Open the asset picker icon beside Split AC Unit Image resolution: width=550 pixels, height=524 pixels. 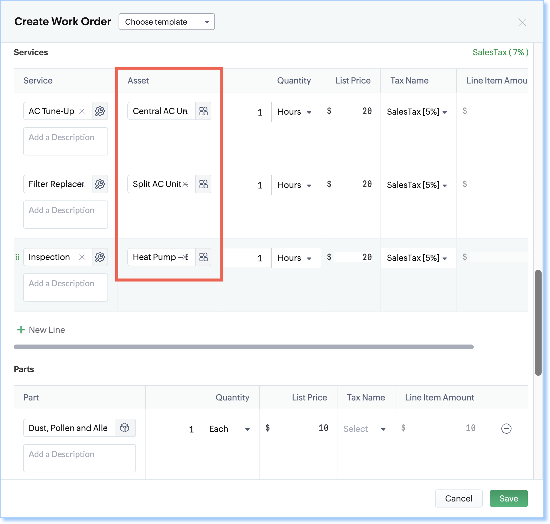(x=204, y=184)
